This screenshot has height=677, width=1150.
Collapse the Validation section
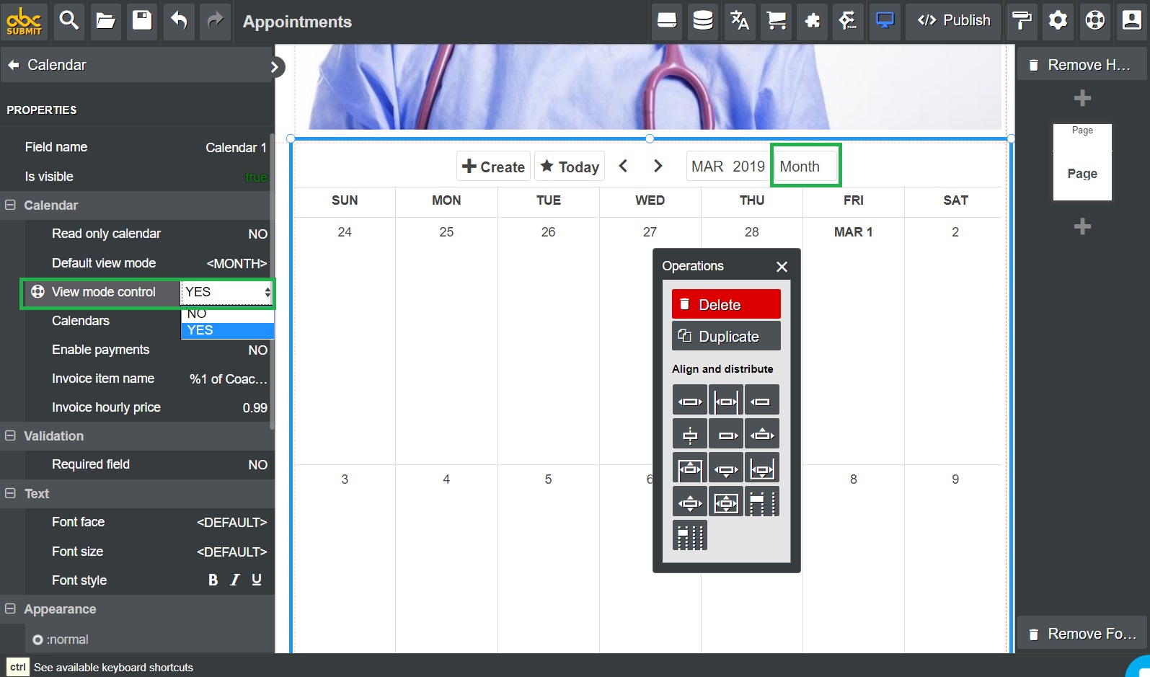click(10, 436)
